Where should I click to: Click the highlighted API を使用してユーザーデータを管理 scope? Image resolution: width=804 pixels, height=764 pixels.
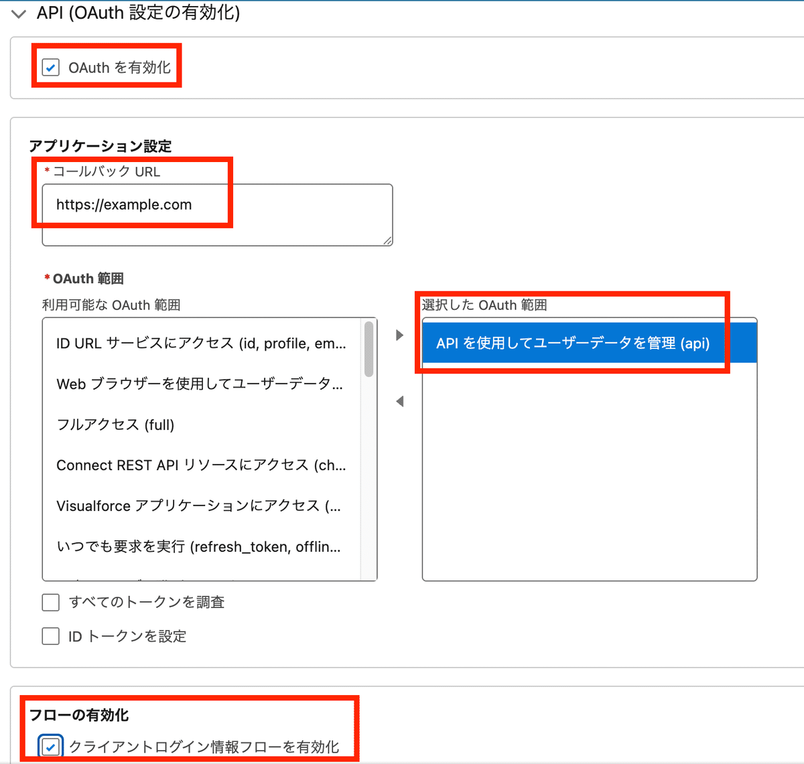[573, 343]
